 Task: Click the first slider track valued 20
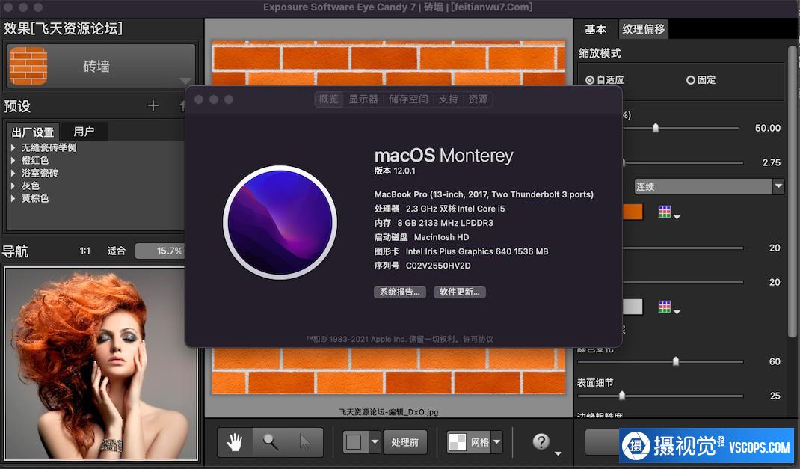click(x=683, y=248)
